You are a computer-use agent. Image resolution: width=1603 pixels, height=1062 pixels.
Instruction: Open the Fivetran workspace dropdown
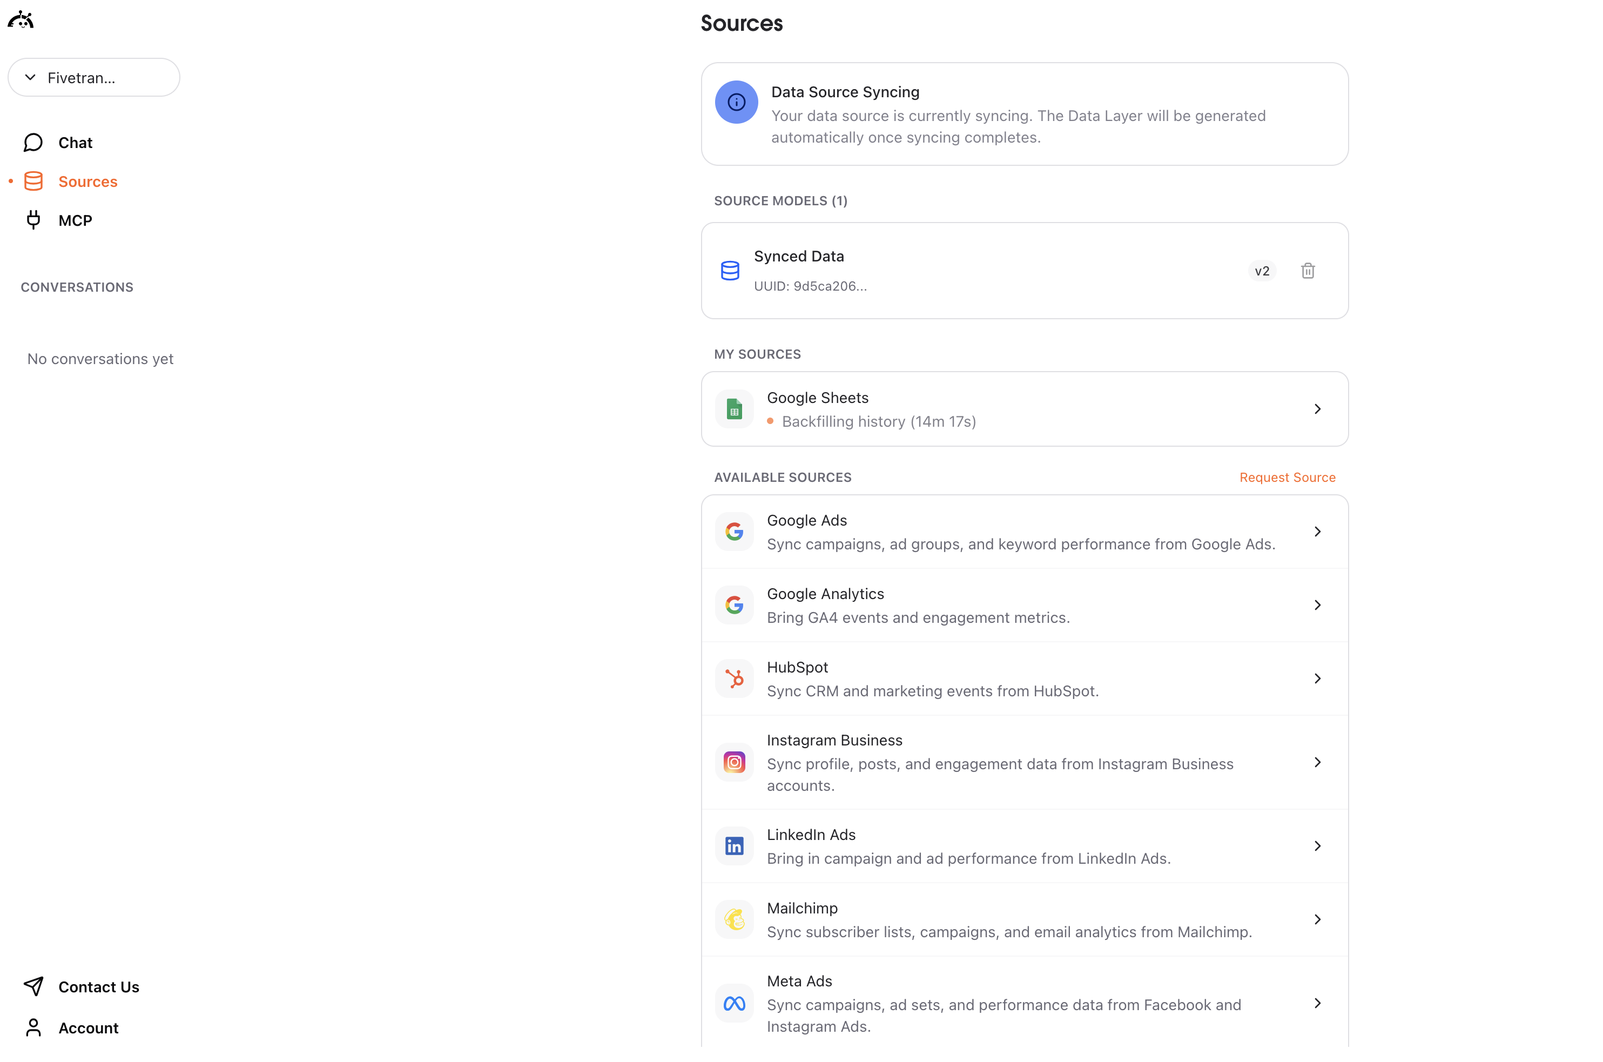coord(94,77)
